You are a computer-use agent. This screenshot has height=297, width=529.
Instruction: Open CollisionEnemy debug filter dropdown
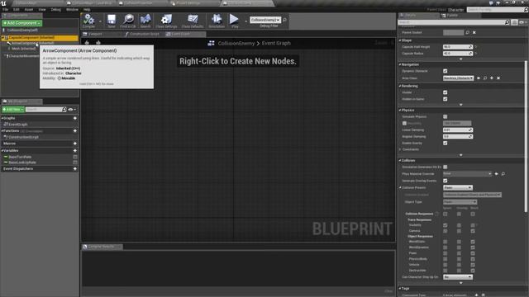tap(265, 20)
